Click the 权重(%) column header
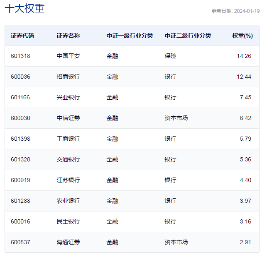 tap(242, 36)
